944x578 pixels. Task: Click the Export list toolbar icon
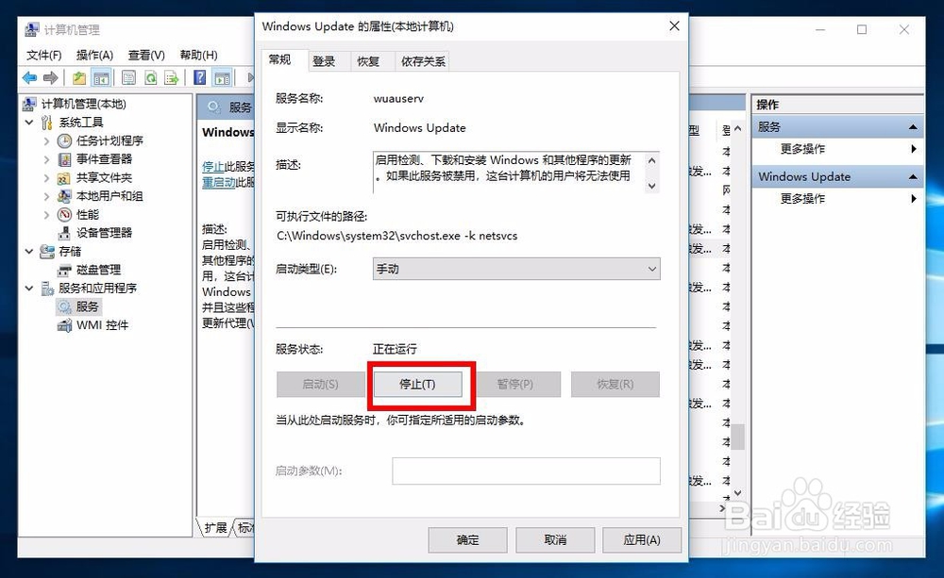click(x=172, y=77)
